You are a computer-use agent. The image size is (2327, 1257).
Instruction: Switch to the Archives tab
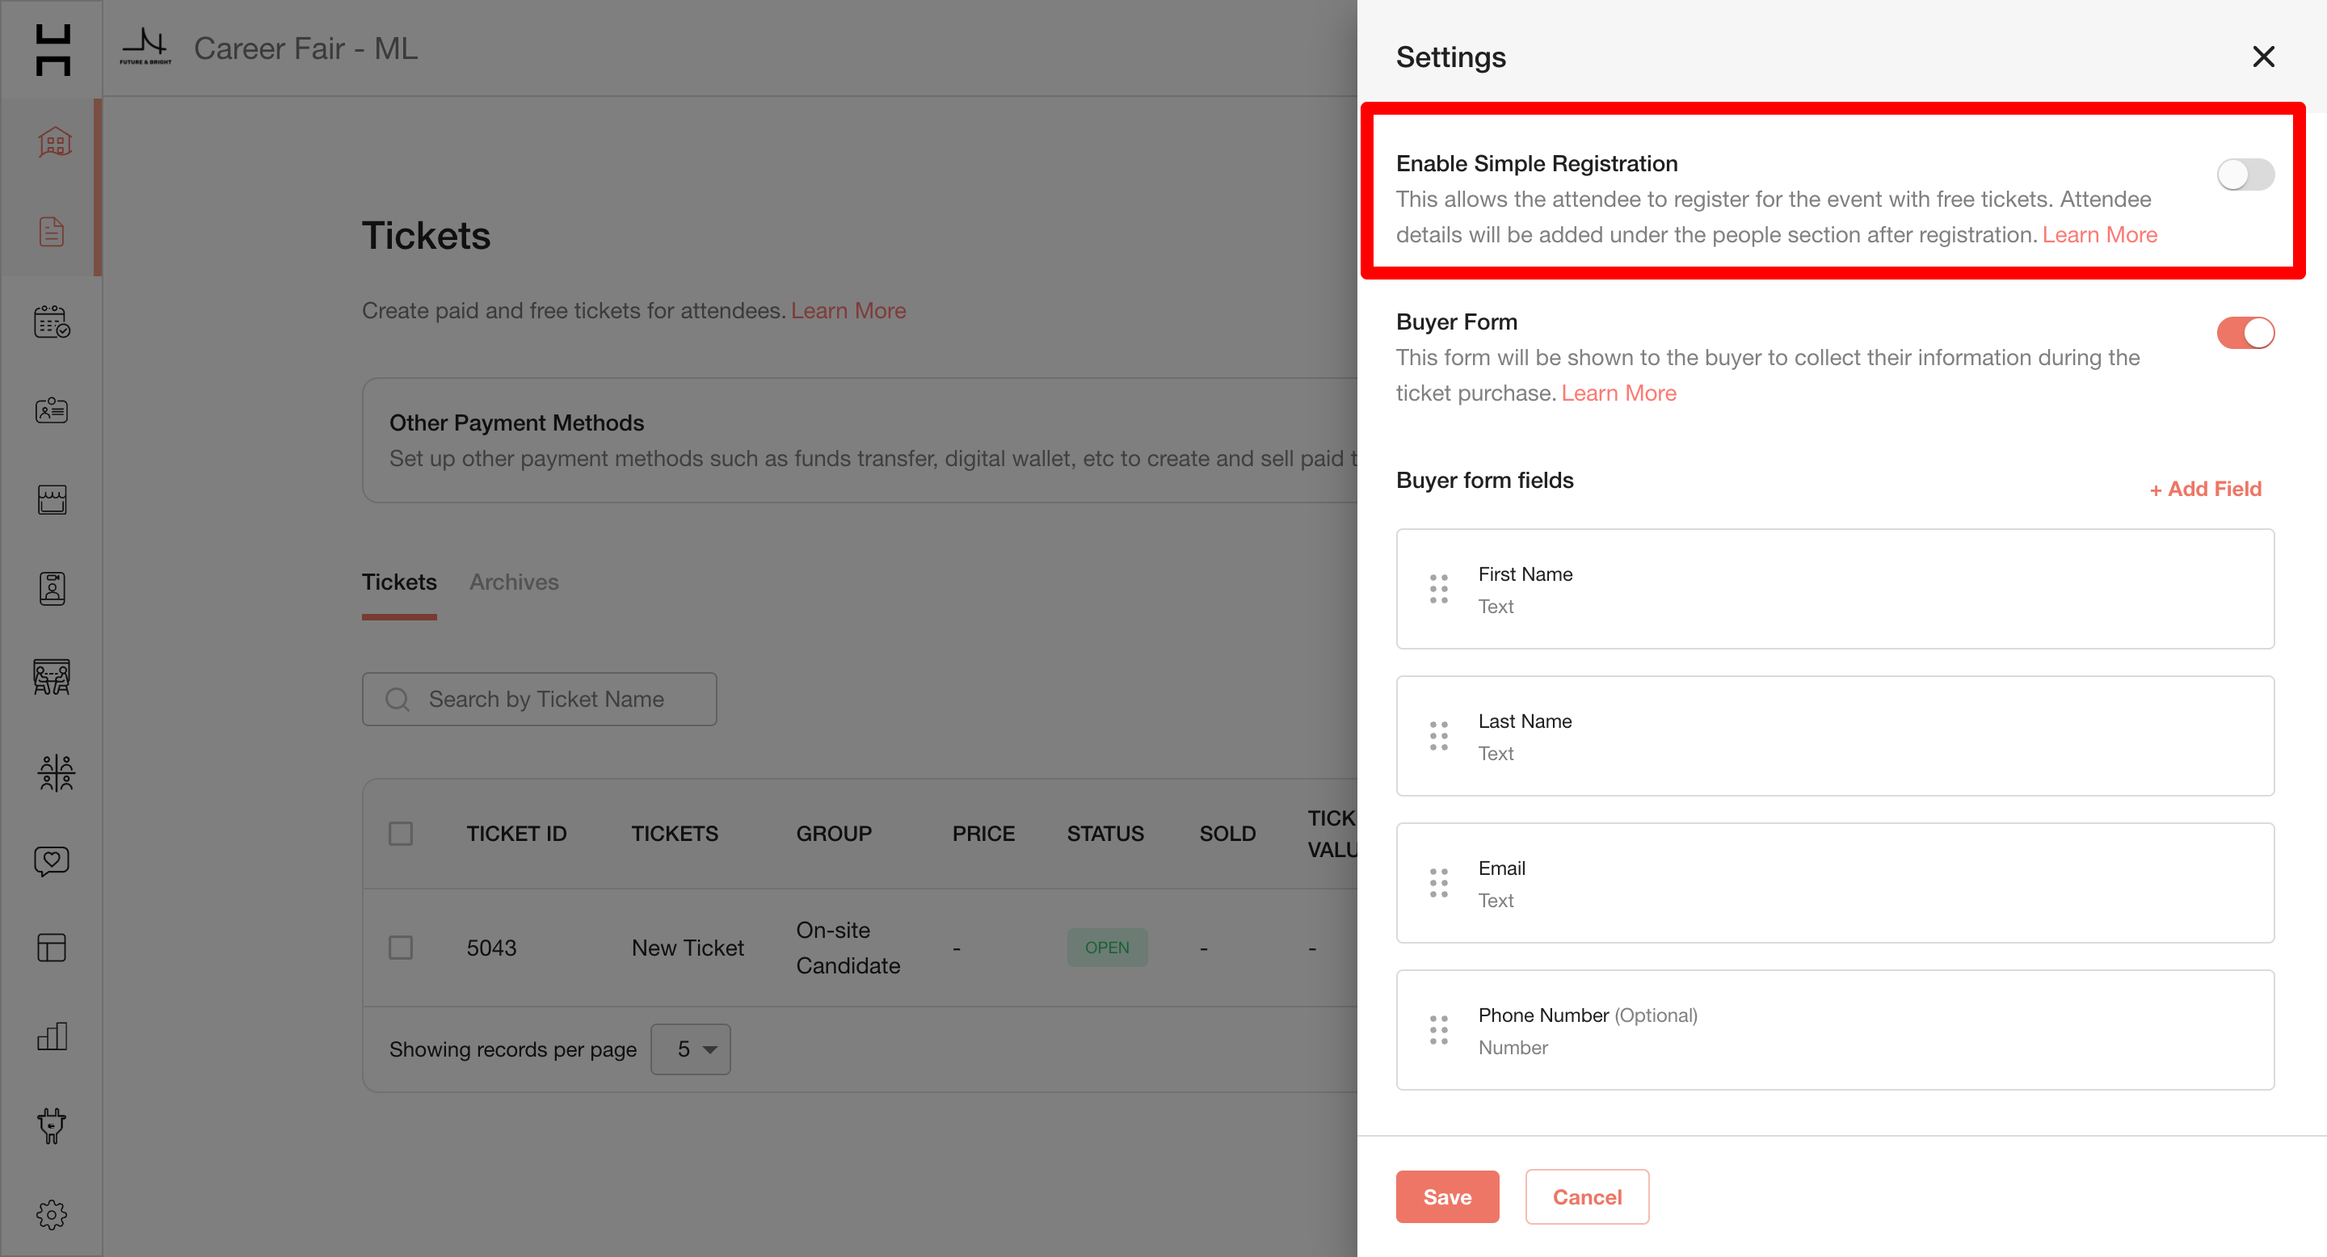coord(514,582)
